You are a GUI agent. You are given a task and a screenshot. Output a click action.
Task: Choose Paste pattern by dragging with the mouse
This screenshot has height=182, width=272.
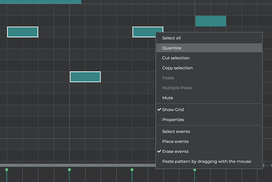click(x=209, y=162)
